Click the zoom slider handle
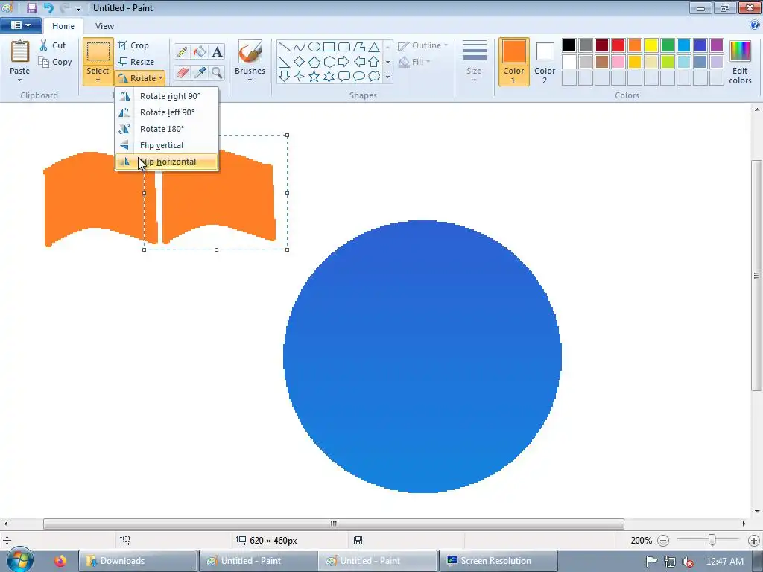 coord(712,540)
